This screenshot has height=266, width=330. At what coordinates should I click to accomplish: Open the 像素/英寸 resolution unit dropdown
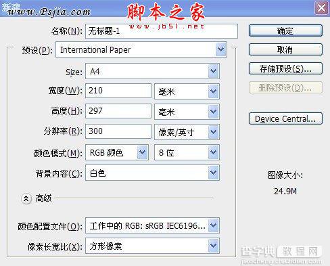187,132
